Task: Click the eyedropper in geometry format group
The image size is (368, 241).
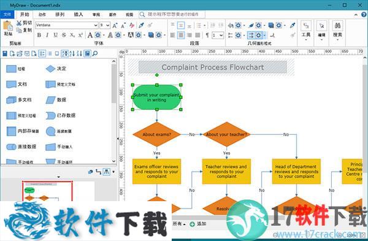Action: click(x=293, y=25)
